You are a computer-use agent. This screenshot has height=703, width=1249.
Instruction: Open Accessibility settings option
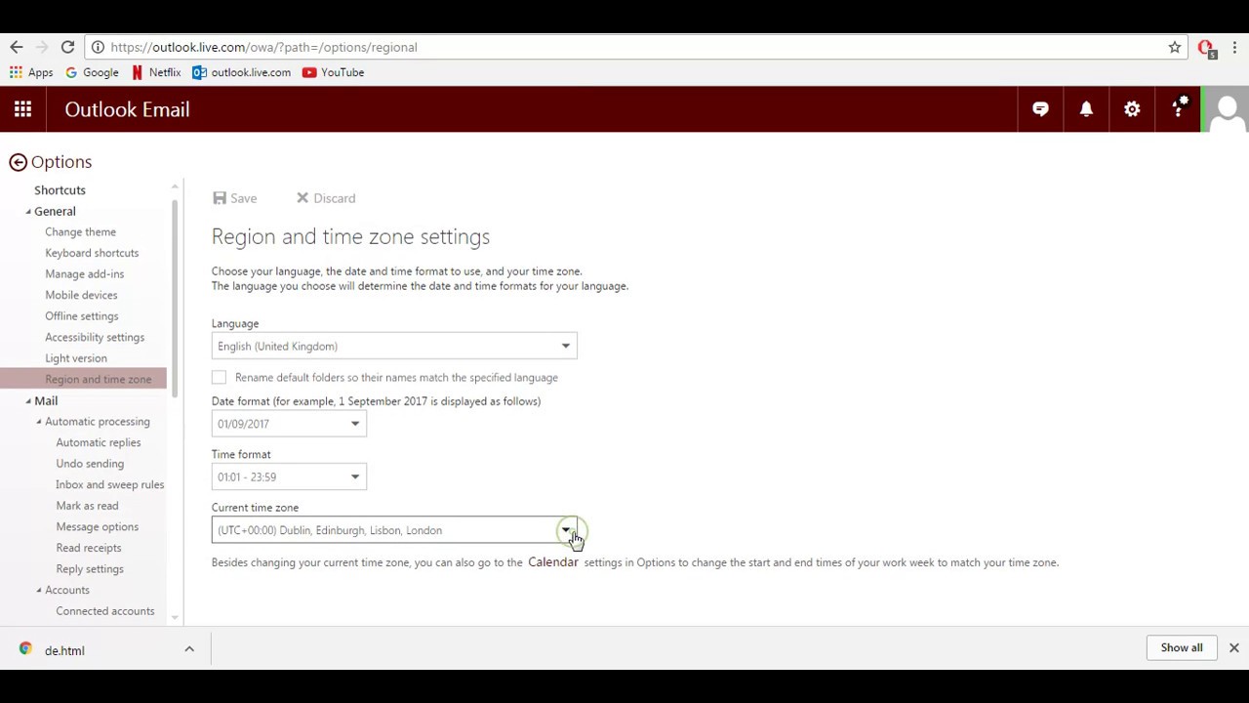pyautogui.click(x=95, y=337)
